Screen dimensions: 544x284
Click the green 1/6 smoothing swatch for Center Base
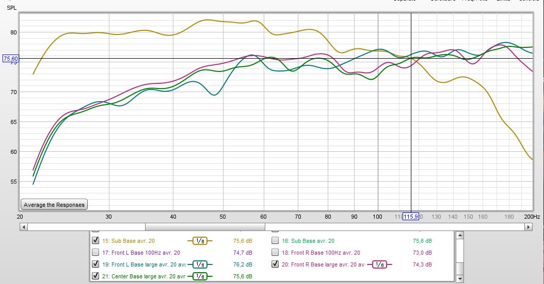(200, 276)
